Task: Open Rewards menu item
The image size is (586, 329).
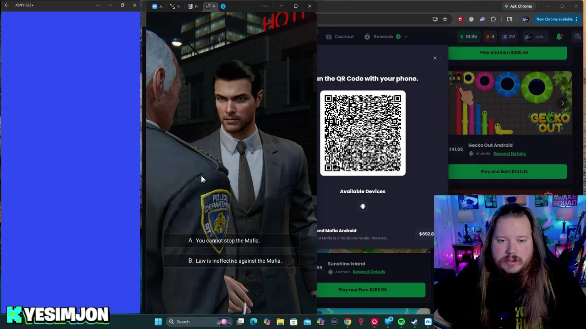Action: [383, 37]
